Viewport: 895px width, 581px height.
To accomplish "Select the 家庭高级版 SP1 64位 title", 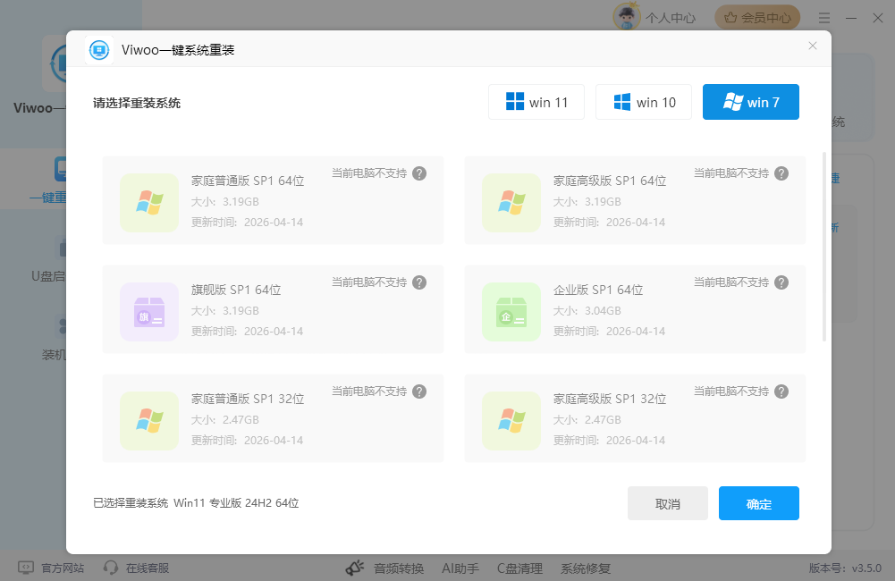I will tap(610, 181).
